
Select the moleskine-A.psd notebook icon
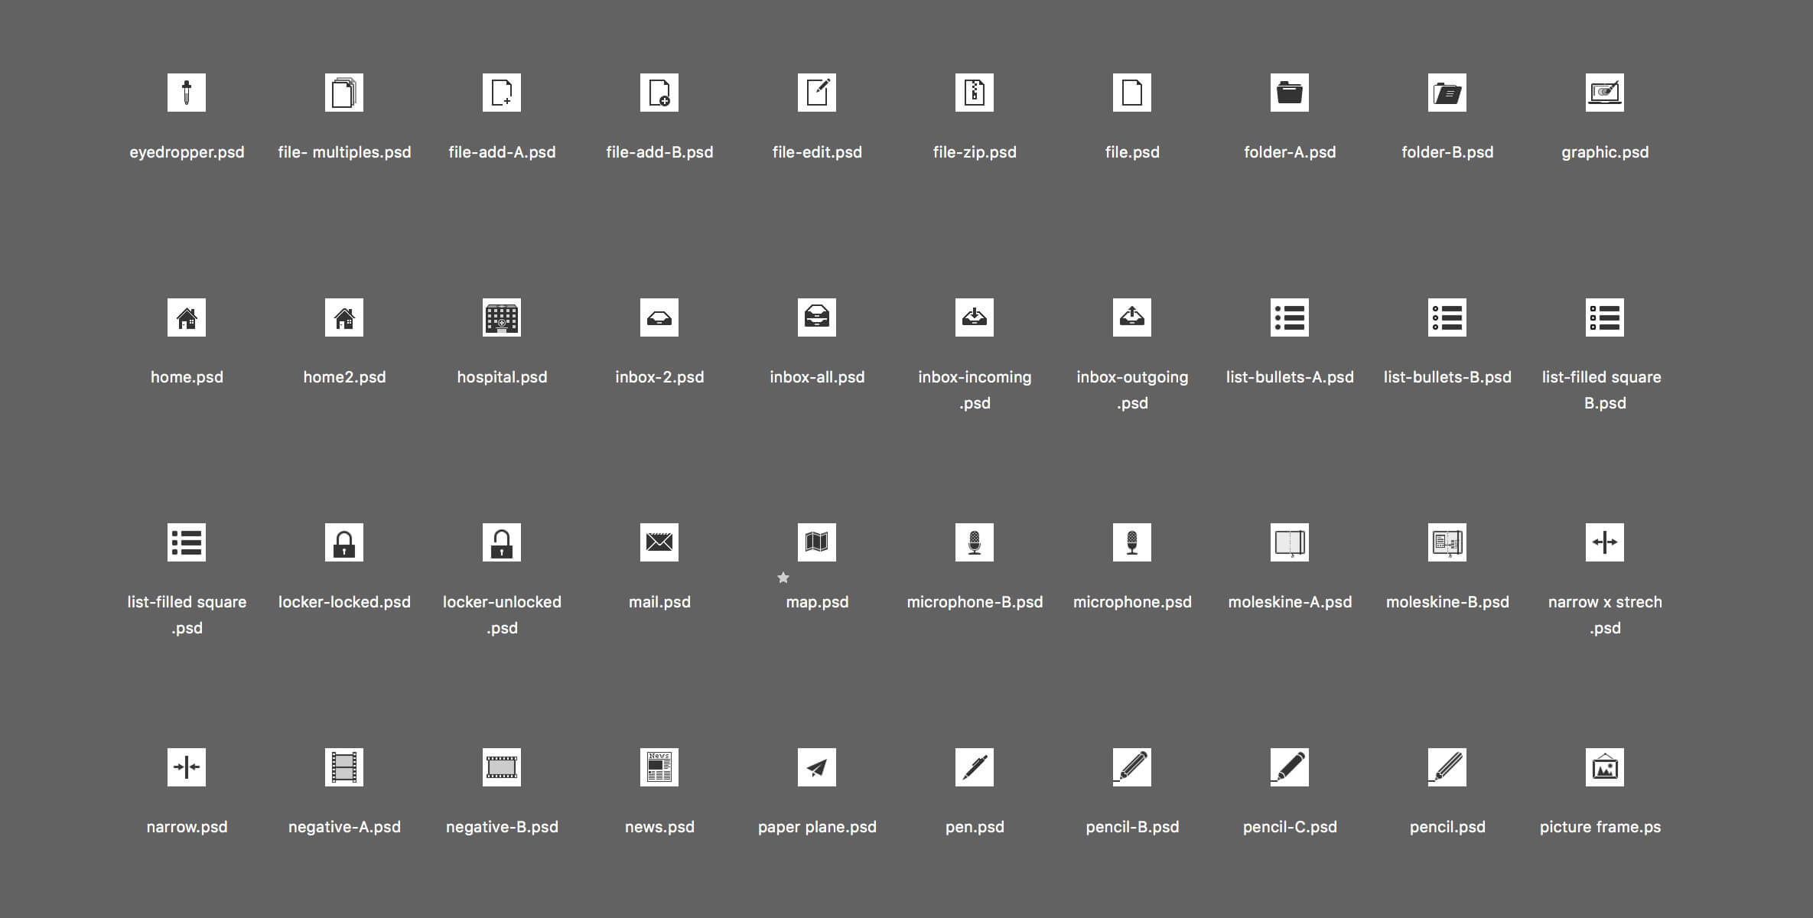click(x=1290, y=542)
